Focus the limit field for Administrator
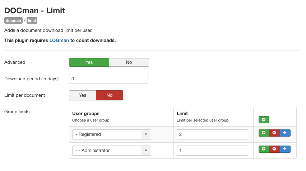The height and width of the screenshot is (171, 306). [x=212, y=151]
